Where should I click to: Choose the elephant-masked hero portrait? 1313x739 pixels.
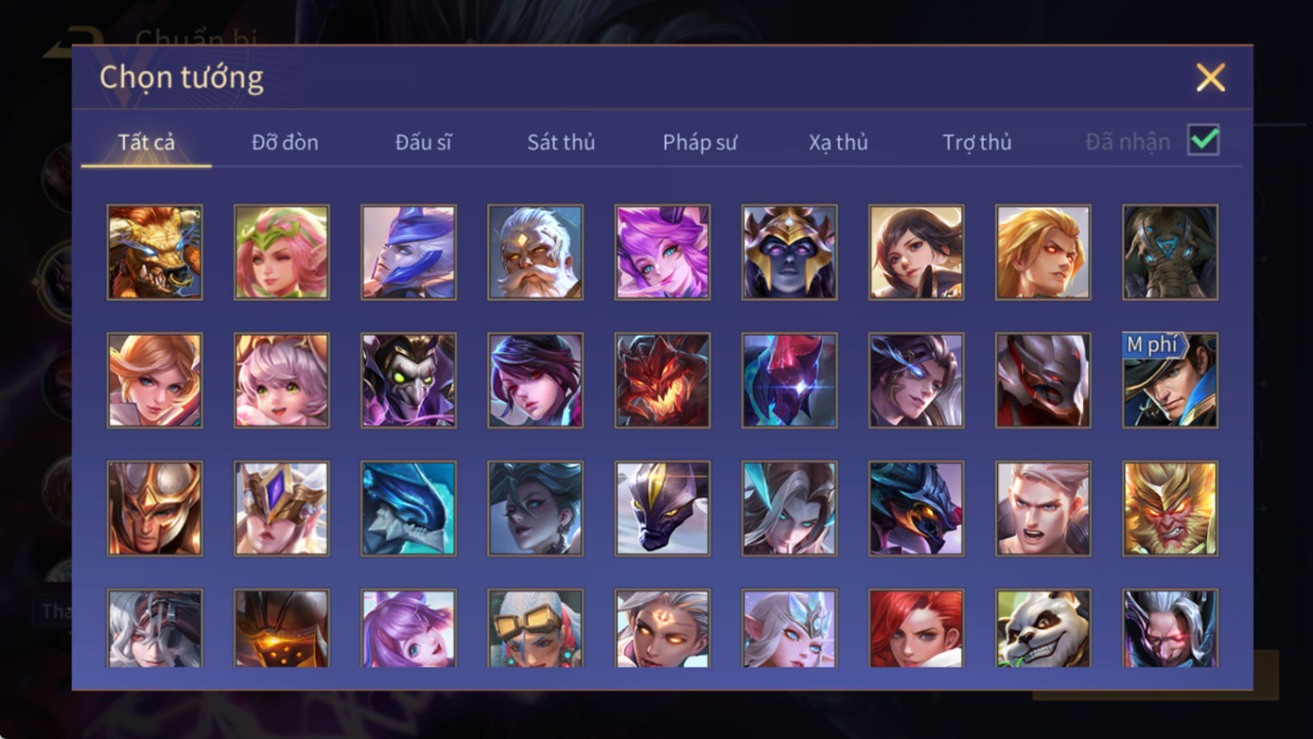(x=1170, y=252)
